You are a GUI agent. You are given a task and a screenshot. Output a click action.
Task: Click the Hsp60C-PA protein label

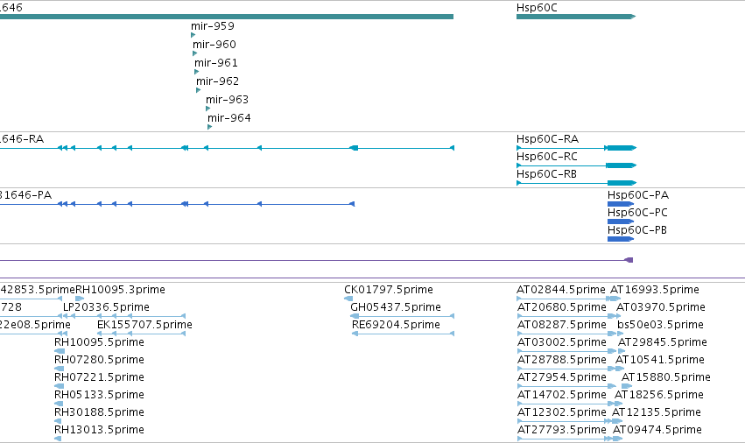coord(638,195)
